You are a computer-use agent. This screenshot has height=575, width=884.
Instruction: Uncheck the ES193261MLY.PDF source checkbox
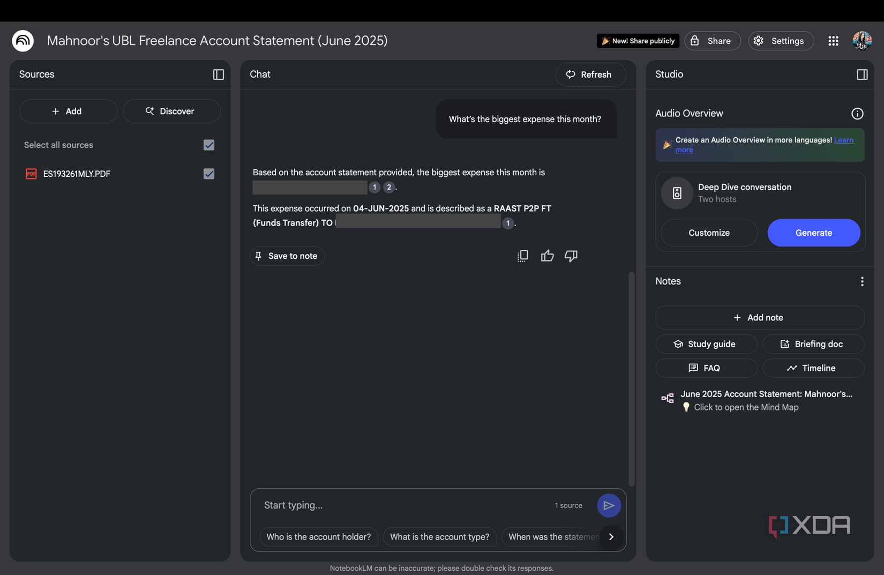209,174
